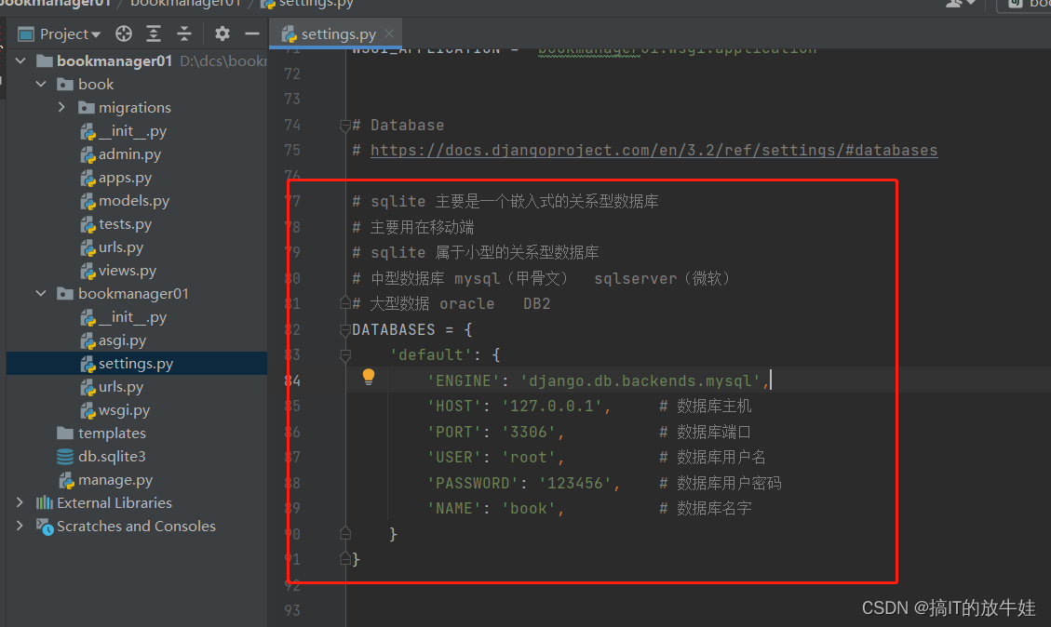Click the '123456' password value
This screenshot has width=1051, height=627.
575,483
